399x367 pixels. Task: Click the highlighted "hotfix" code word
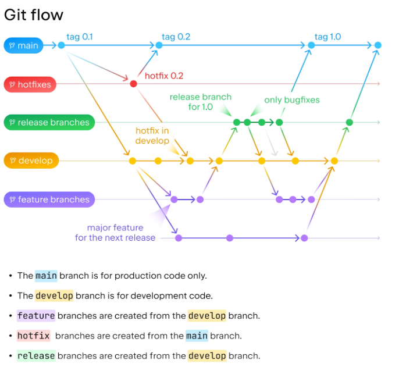tap(34, 336)
